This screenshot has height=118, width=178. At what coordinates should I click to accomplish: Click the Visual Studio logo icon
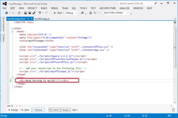(x=4, y=4)
